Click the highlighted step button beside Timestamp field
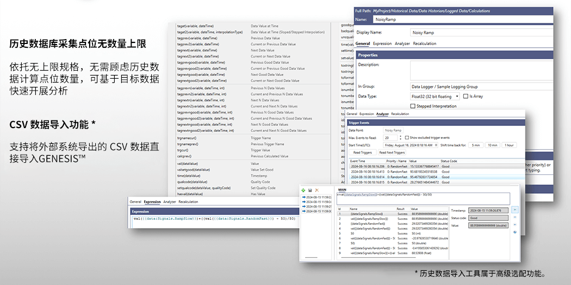The height and width of the screenshot is (285, 571). click(x=515, y=210)
